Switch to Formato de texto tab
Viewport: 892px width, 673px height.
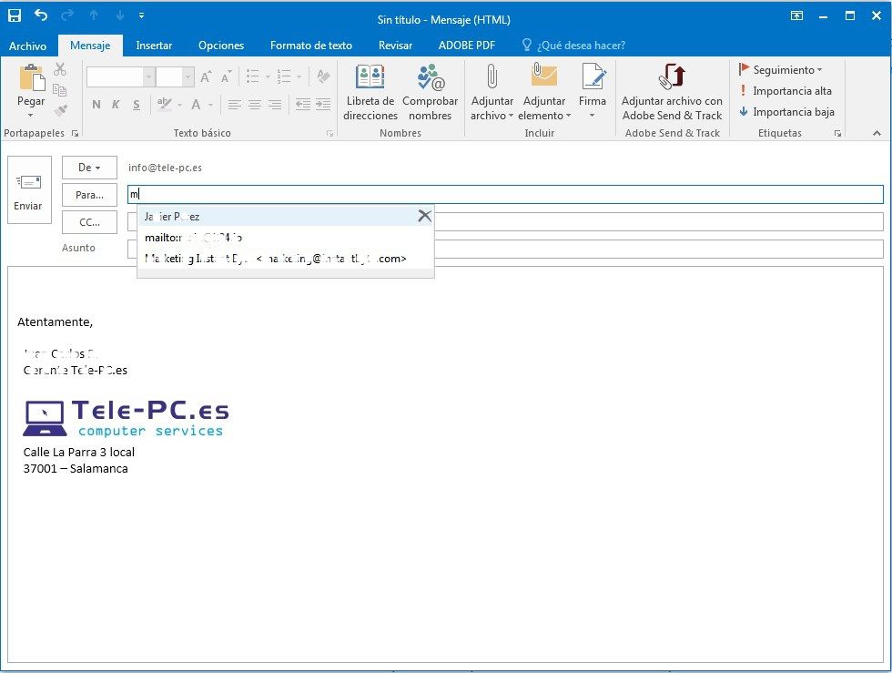(310, 46)
